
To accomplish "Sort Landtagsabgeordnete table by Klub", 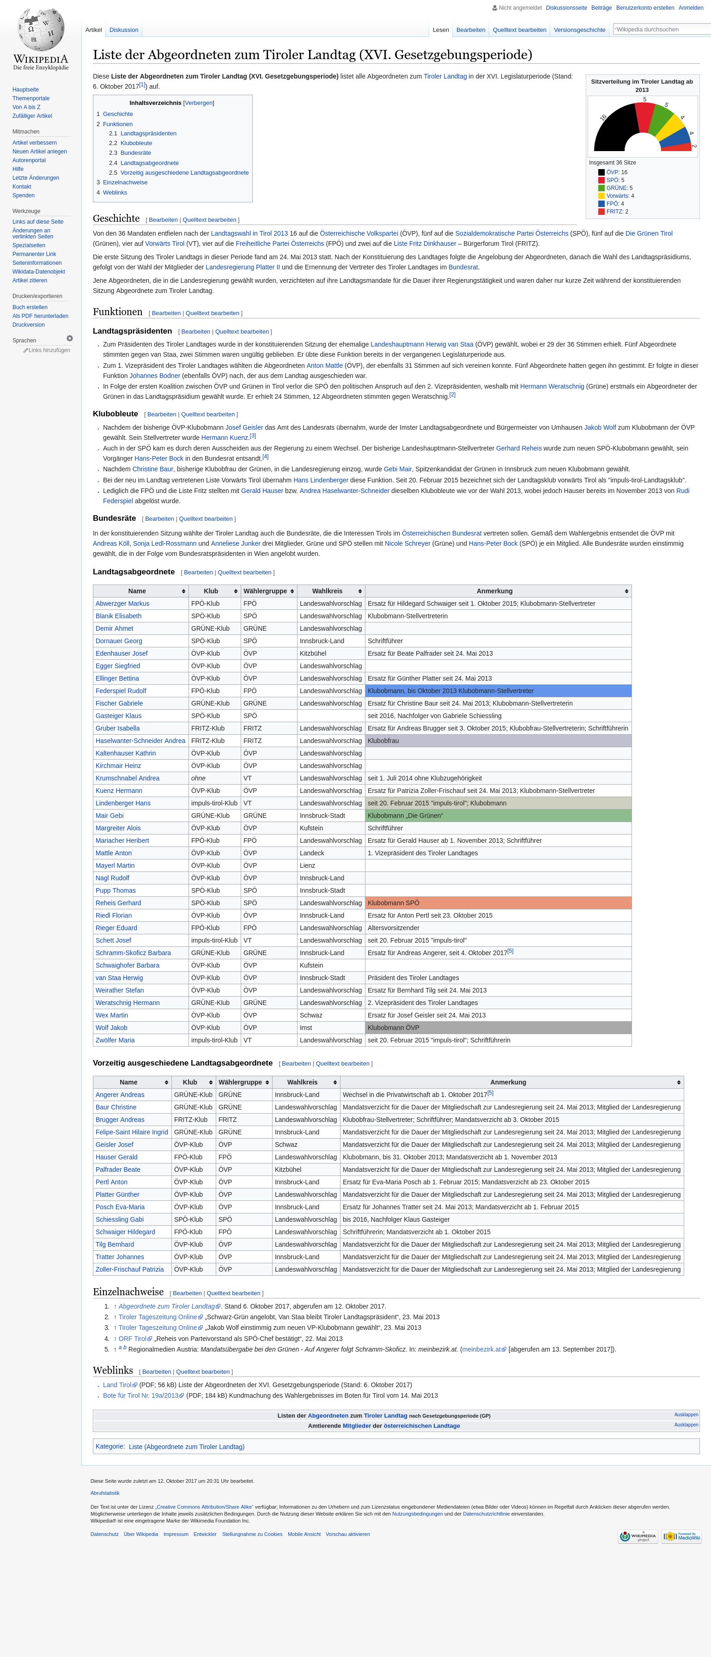I will point(214,591).
